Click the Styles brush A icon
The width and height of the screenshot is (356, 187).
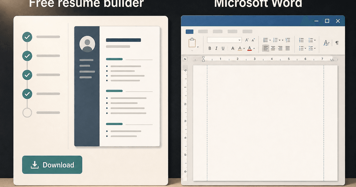click(326, 43)
